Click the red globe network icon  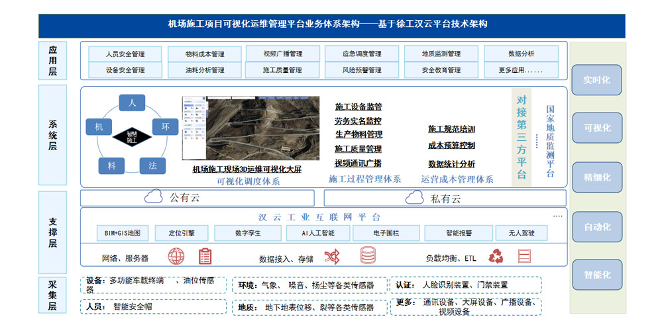point(176,255)
